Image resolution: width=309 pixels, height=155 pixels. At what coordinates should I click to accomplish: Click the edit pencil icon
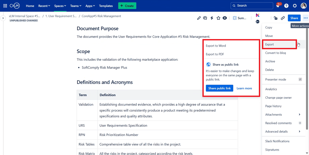[x=199, y=18]
